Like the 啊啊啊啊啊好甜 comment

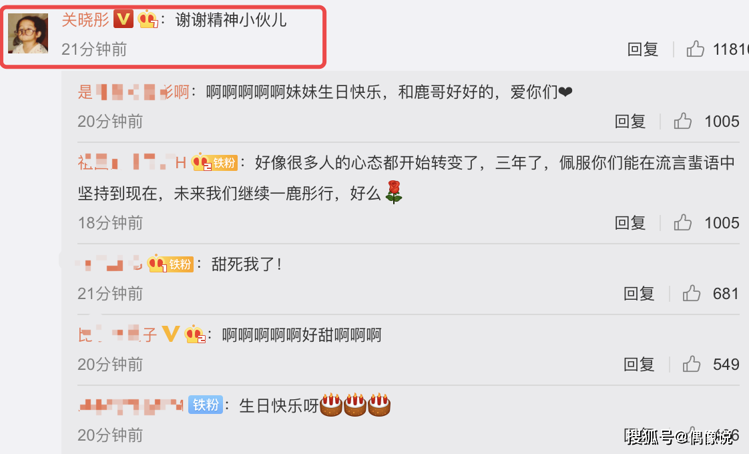[691, 364]
